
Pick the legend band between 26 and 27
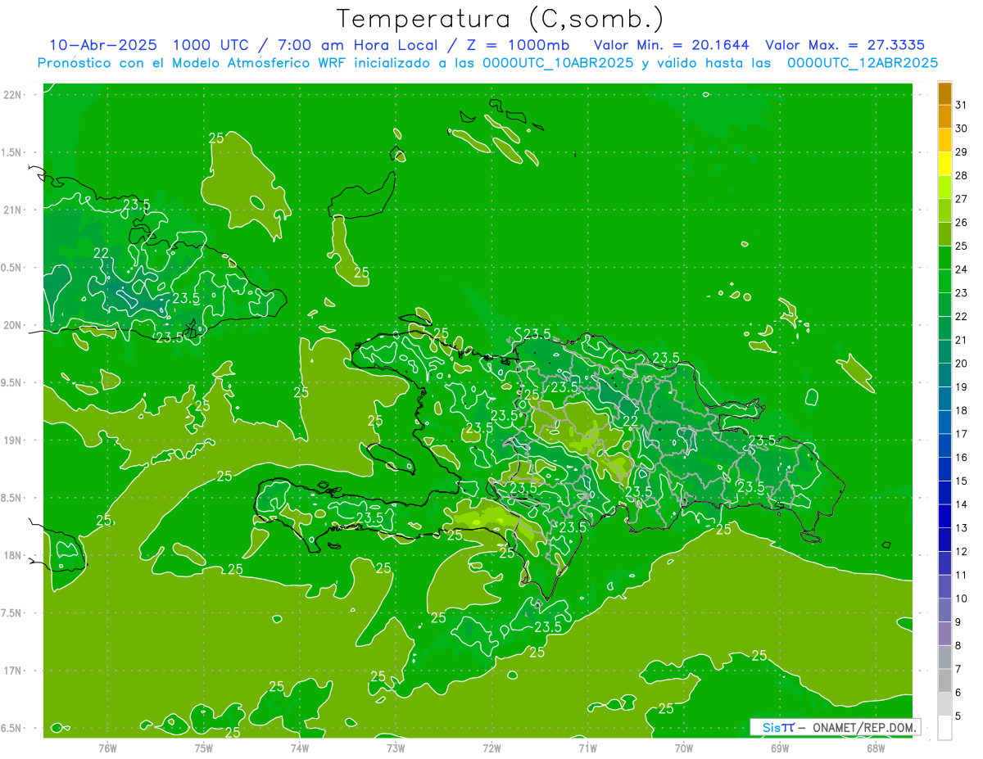944,211
